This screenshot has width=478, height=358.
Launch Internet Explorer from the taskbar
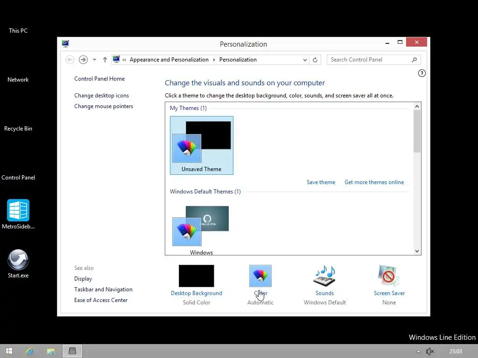pos(29,351)
